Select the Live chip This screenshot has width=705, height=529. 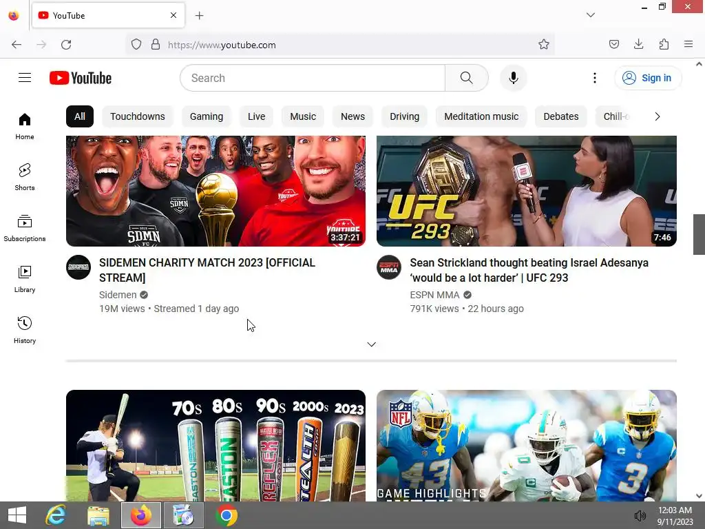tap(256, 116)
